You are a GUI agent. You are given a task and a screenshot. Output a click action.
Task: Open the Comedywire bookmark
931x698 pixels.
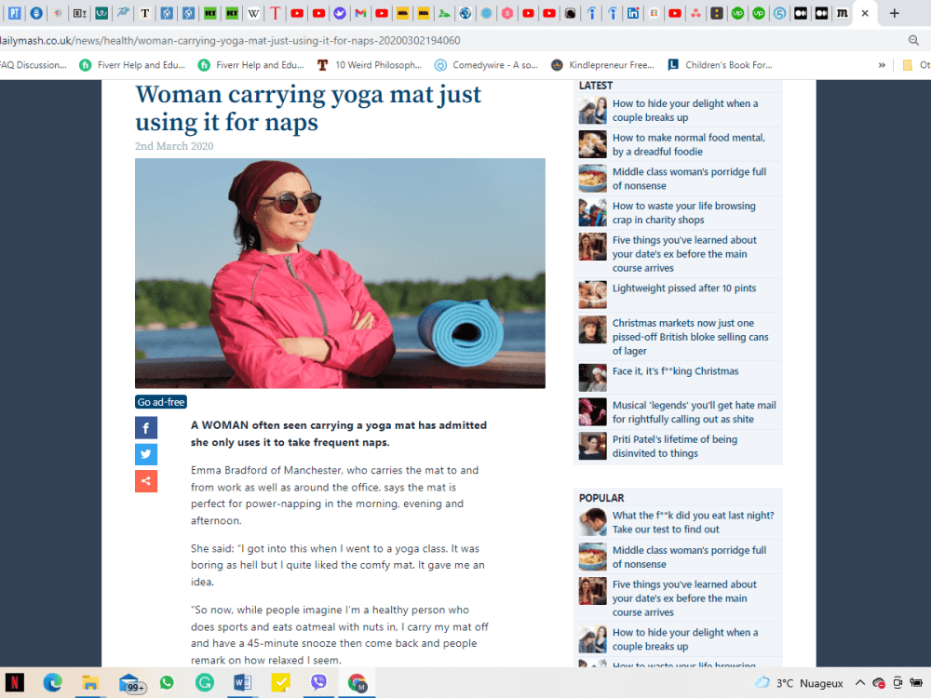486,65
